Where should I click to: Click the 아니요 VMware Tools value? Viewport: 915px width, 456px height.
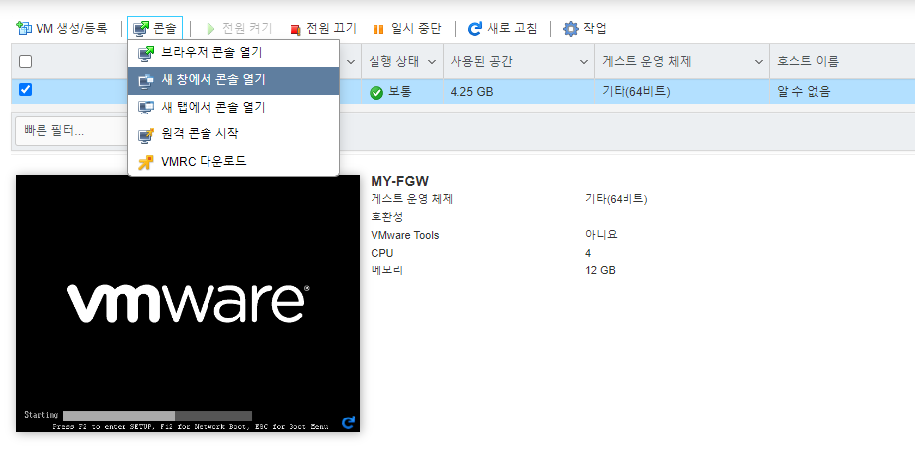[x=601, y=234]
